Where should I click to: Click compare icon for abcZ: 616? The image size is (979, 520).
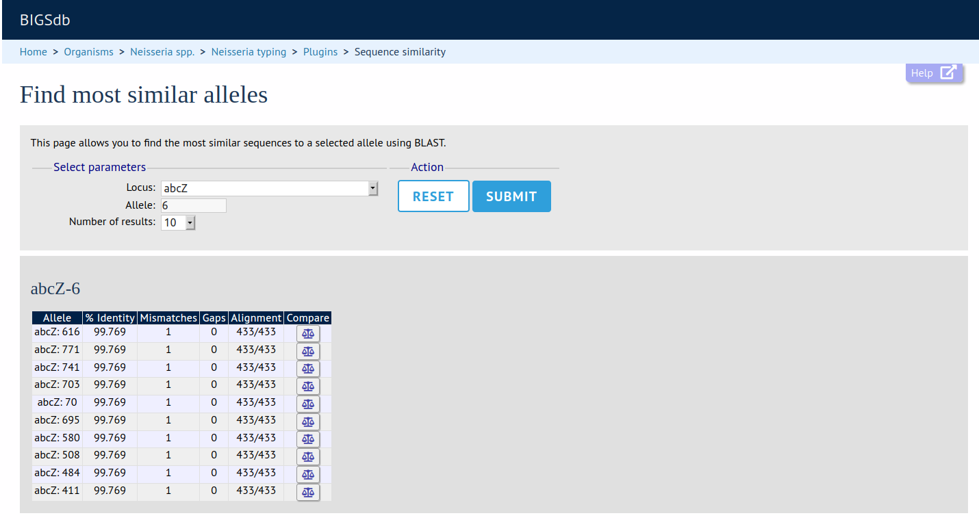point(308,333)
